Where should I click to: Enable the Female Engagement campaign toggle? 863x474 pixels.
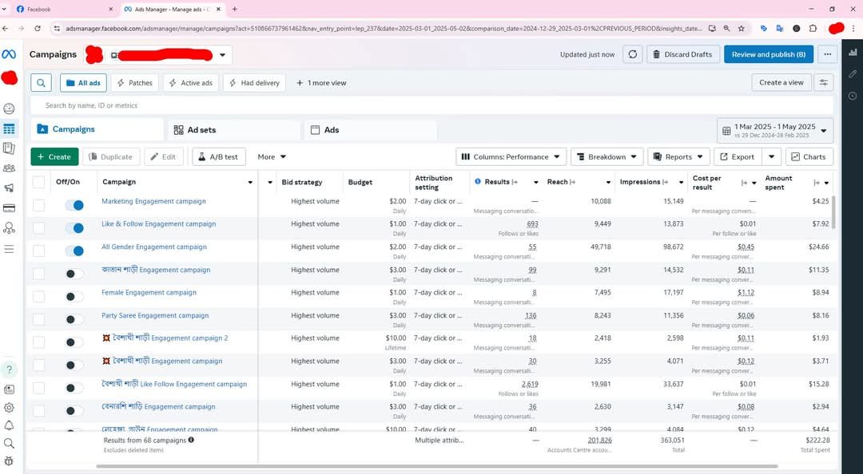(74, 296)
